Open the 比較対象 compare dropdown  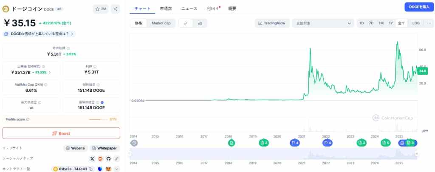pos(323,23)
